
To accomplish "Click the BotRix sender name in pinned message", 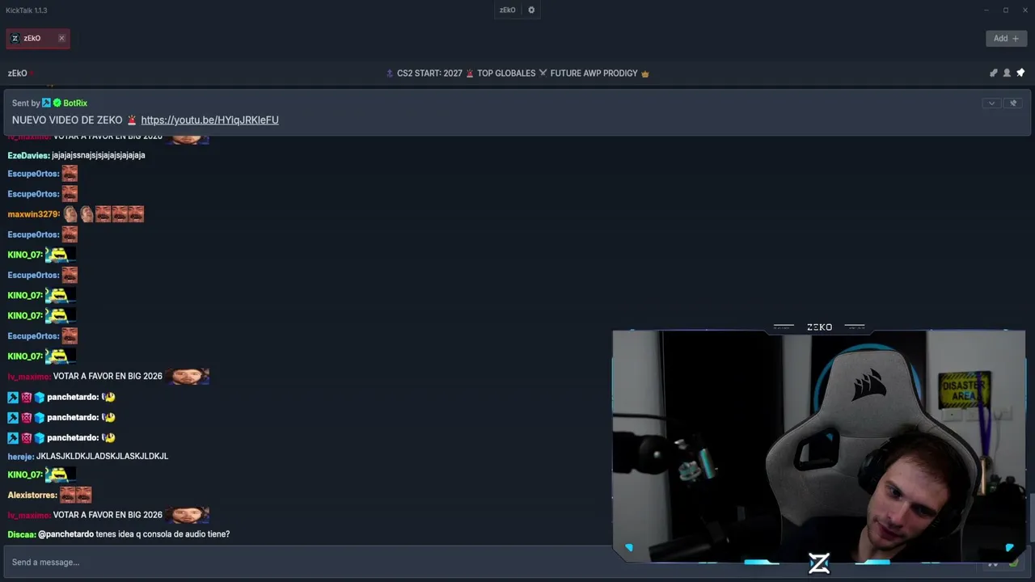I will pyautogui.click(x=75, y=103).
